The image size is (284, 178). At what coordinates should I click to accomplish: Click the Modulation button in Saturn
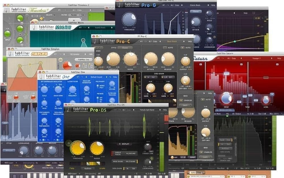(x=224, y=110)
